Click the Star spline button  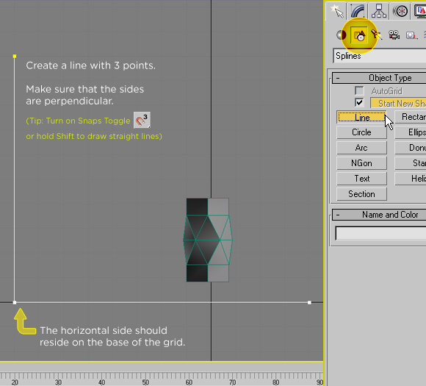click(x=411, y=163)
